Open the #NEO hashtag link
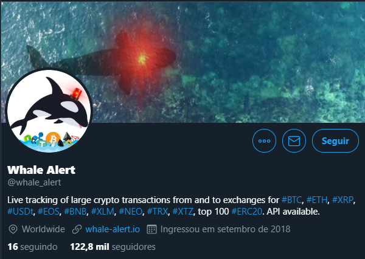The image size is (365, 259). click(131, 212)
